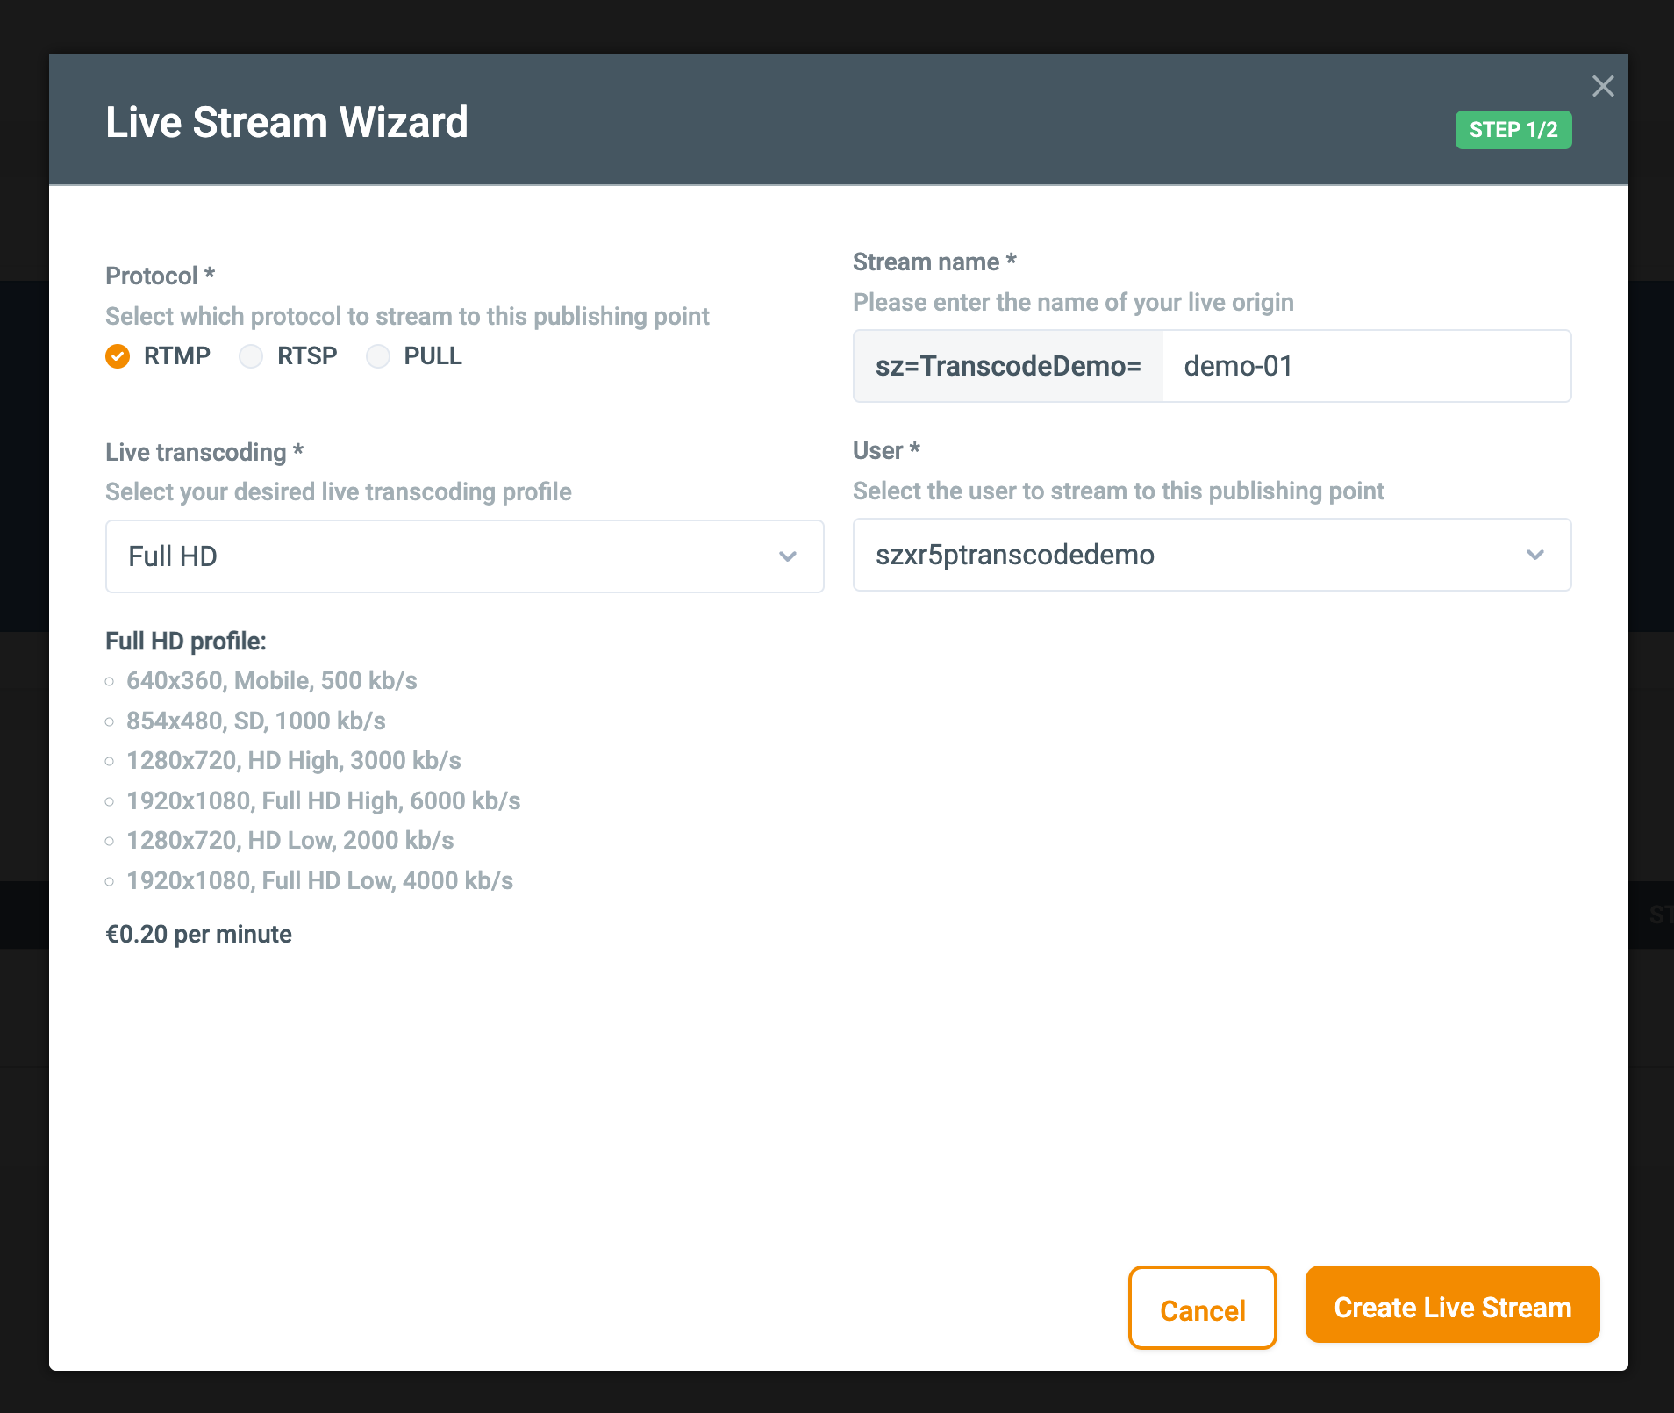The width and height of the screenshot is (1674, 1413).
Task: Click the Create Live Stream button
Action: point(1452,1306)
